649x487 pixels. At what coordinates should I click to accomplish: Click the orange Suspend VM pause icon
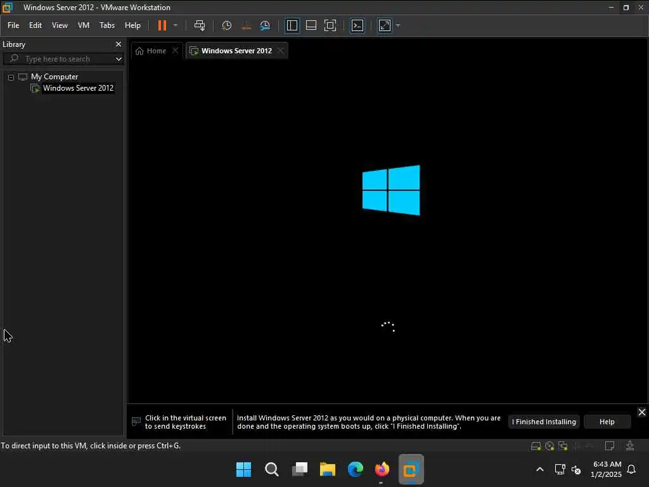(x=162, y=25)
